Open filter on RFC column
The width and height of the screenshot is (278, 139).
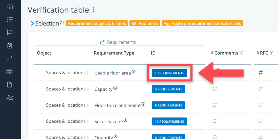(271, 53)
